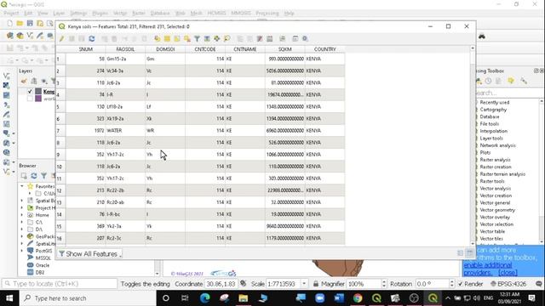Click Windows Start button

pyautogui.click(x=9, y=298)
